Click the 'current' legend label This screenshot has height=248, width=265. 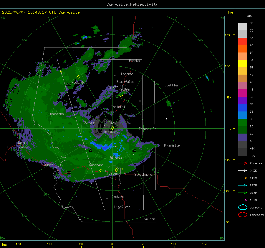point(256,208)
